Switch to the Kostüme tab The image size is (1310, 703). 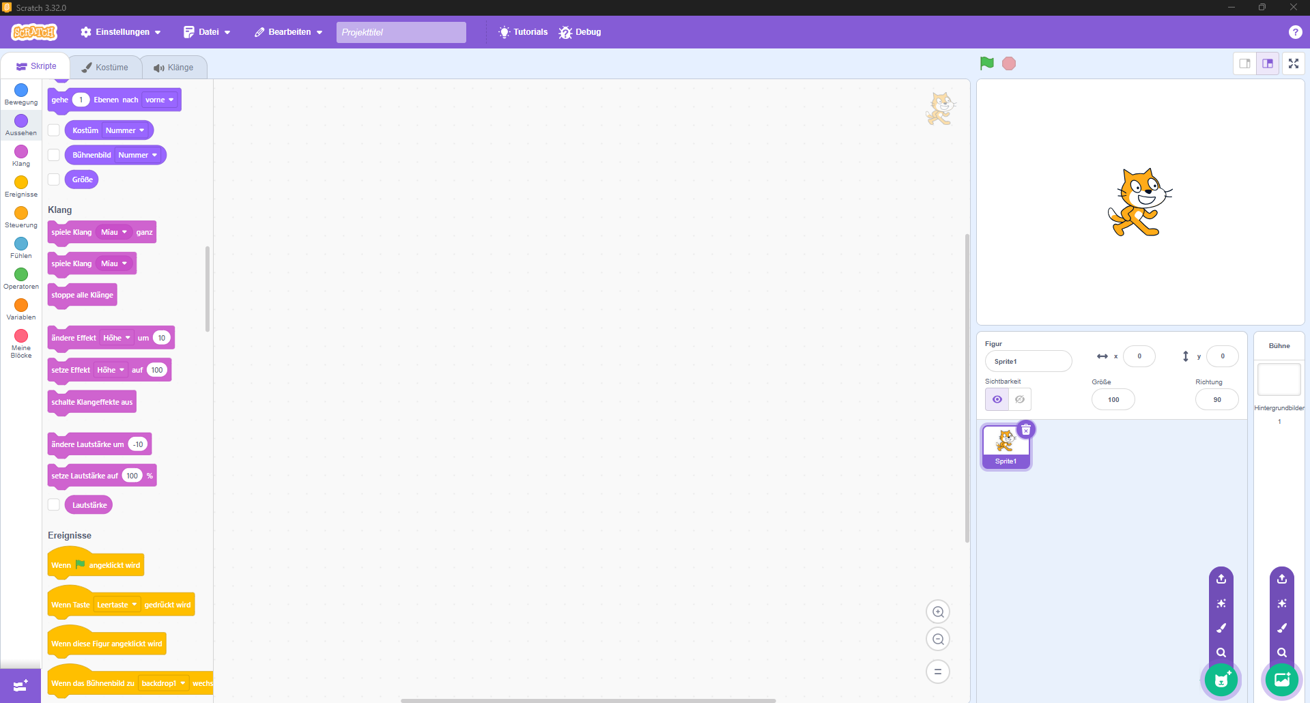(105, 68)
